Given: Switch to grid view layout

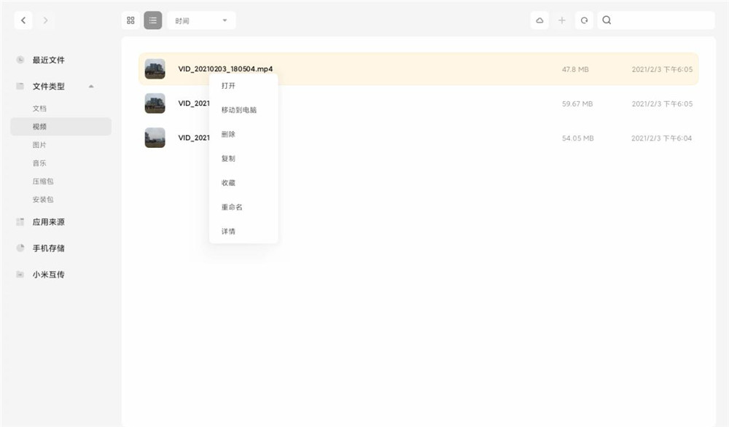Looking at the screenshot, I should 130,20.
